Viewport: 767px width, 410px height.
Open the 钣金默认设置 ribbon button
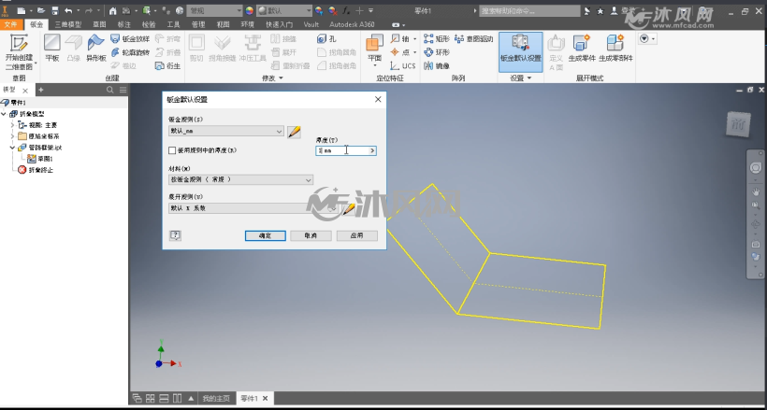(x=520, y=49)
